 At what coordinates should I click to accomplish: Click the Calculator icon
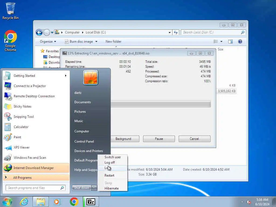[x=8, y=127]
